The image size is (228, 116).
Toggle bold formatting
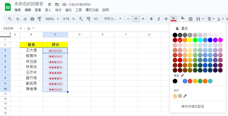coord(151,19)
